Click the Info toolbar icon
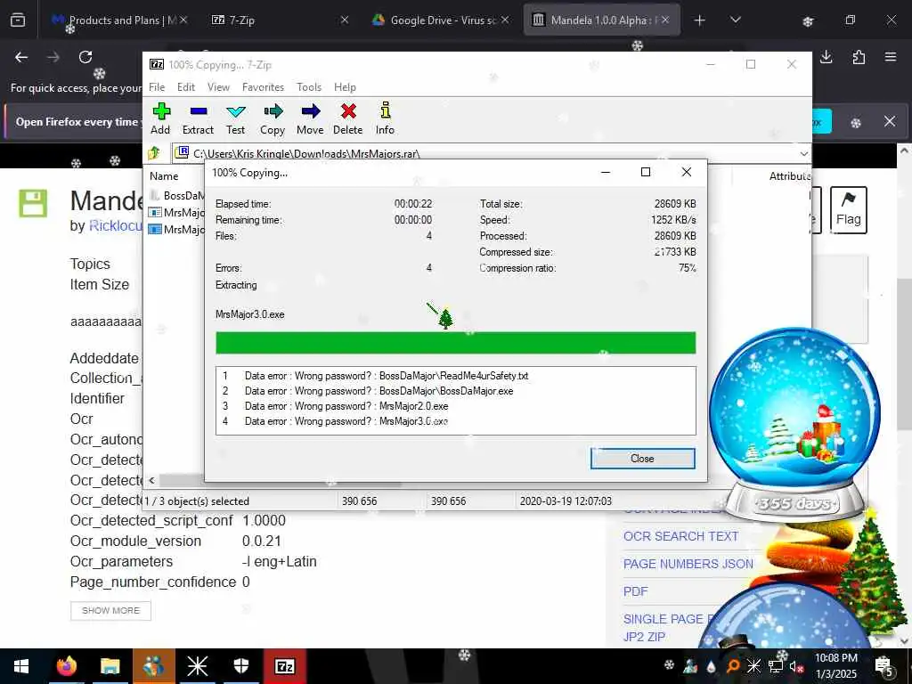Screen dimensions: 912x684 tap(385, 118)
